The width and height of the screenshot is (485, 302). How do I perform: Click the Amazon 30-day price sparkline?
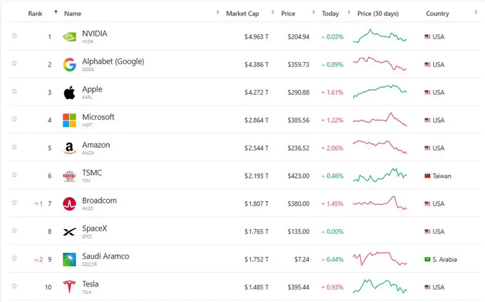(380, 147)
